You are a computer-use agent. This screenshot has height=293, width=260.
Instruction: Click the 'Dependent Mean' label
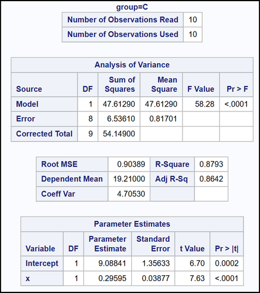coord(72,179)
